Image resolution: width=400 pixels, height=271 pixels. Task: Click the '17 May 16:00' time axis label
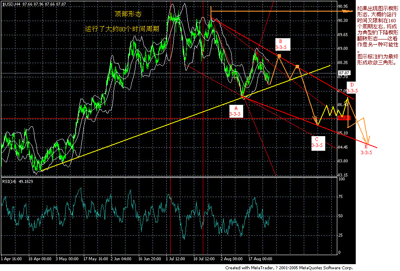click(96, 259)
